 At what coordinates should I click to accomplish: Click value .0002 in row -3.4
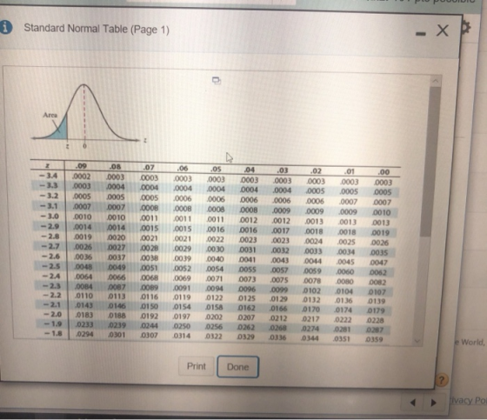click(82, 177)
